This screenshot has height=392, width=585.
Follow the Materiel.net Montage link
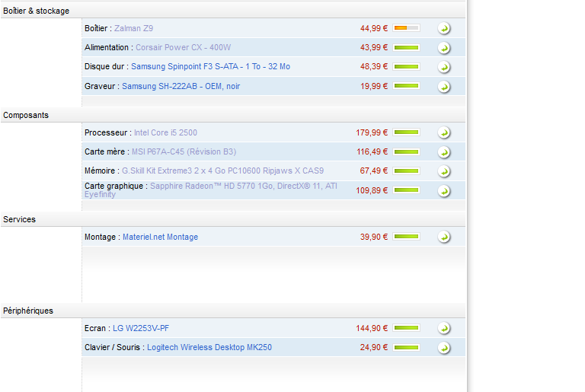coord(160,237)
